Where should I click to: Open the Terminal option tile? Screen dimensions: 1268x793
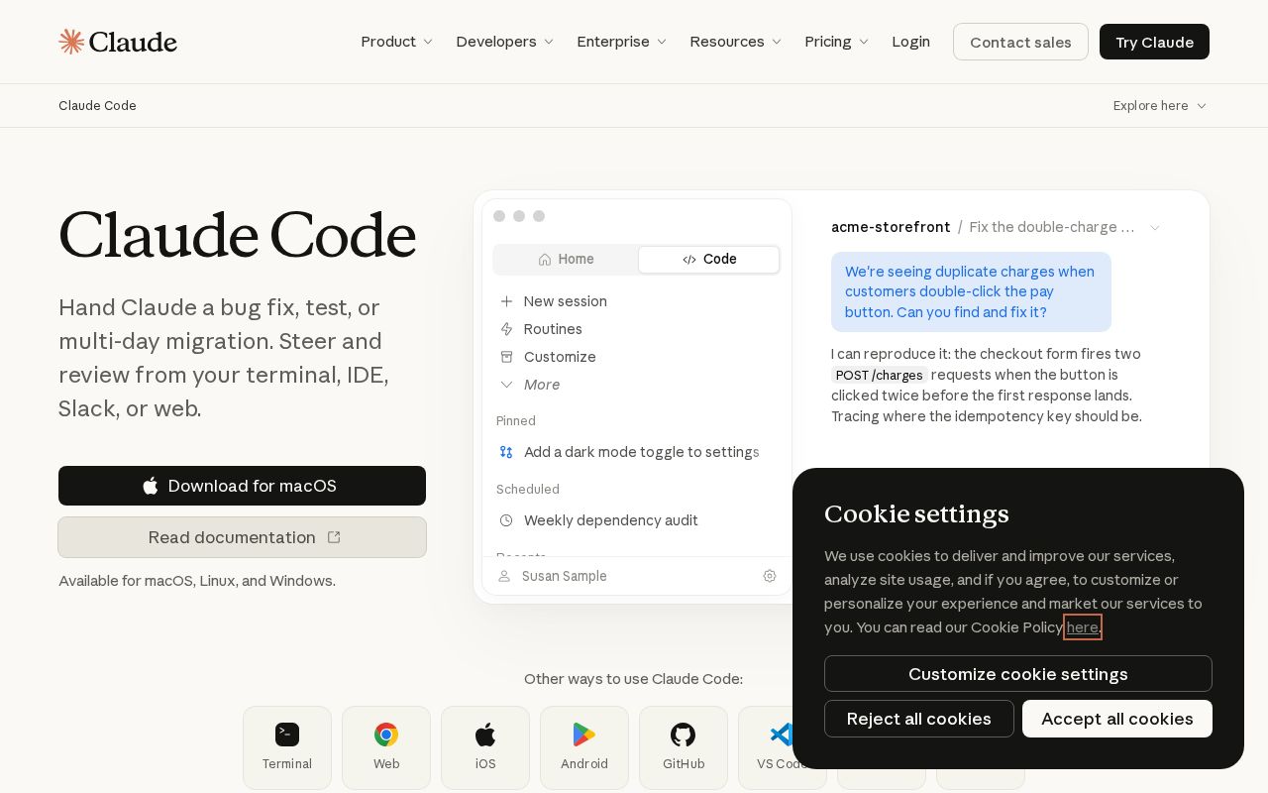pyautogui.click(x=287, y=747)
